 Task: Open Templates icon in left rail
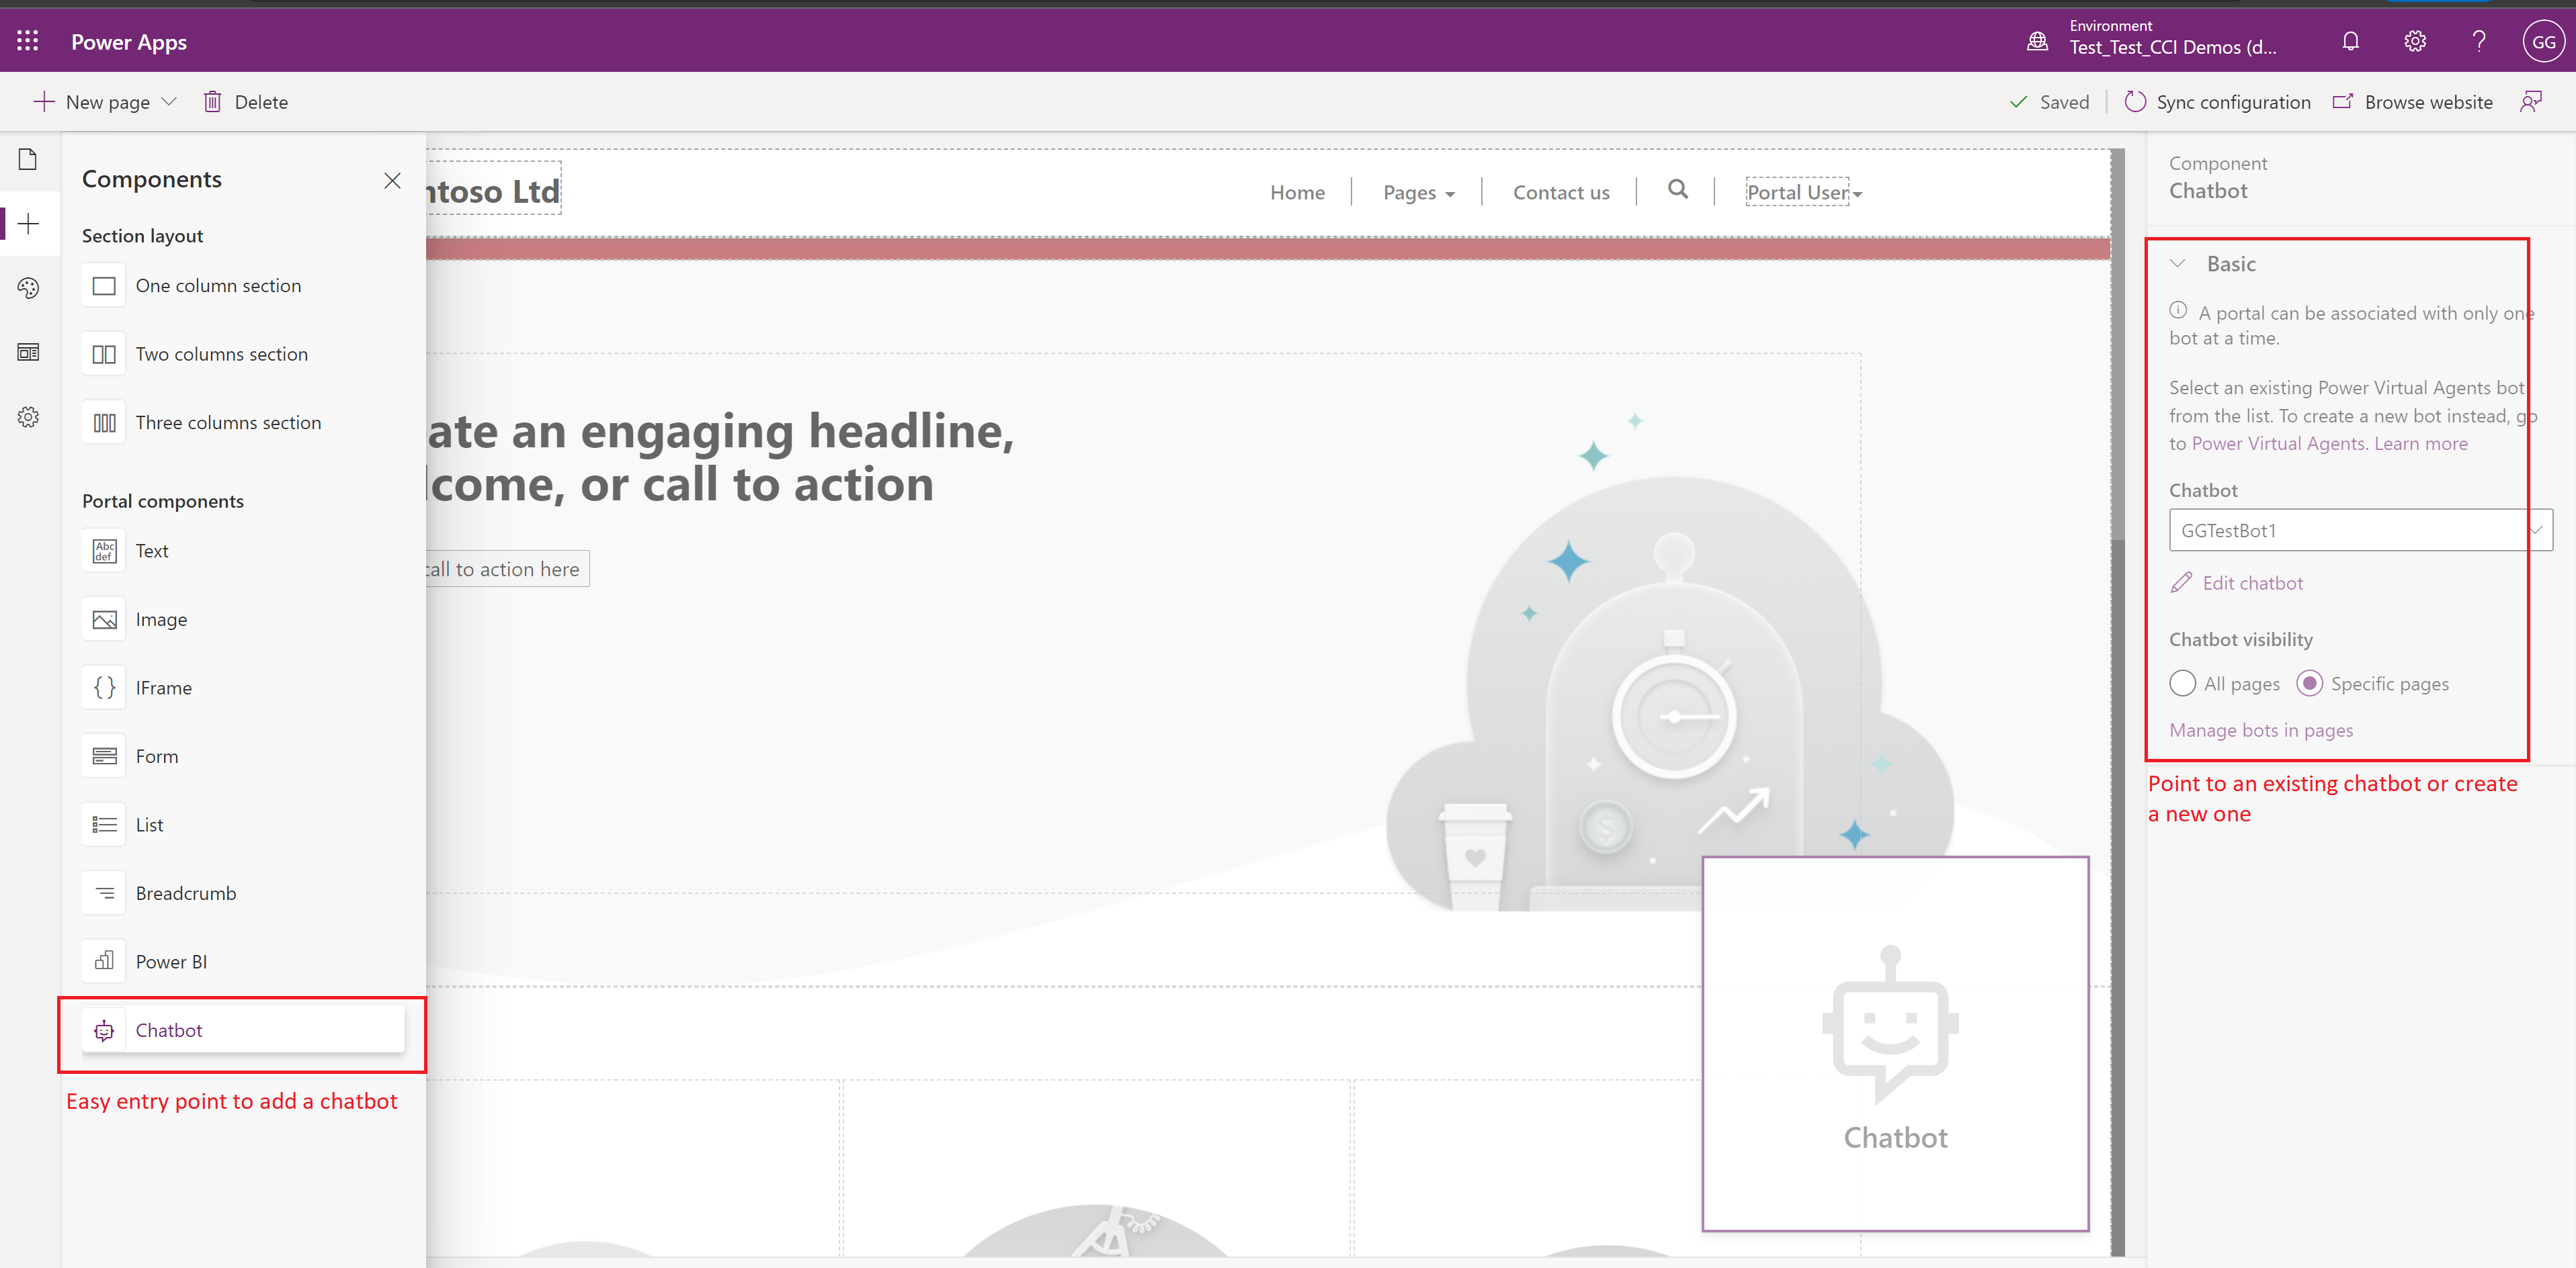[x=28, y=353]
